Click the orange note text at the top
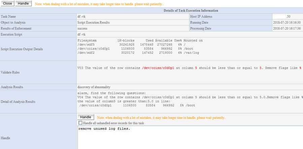Image resolution: width=303 pixels, height=149 pixels. coord(99,4)
